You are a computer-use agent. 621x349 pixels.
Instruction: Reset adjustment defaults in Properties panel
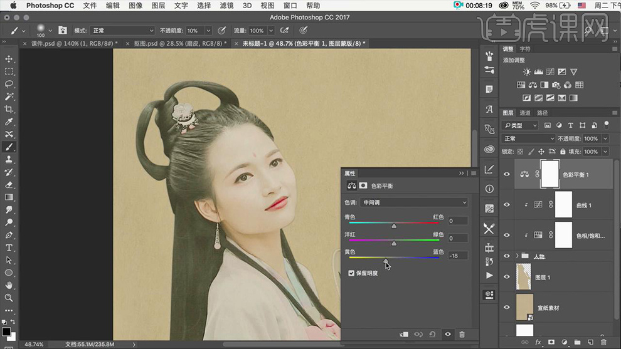[432, 335]
